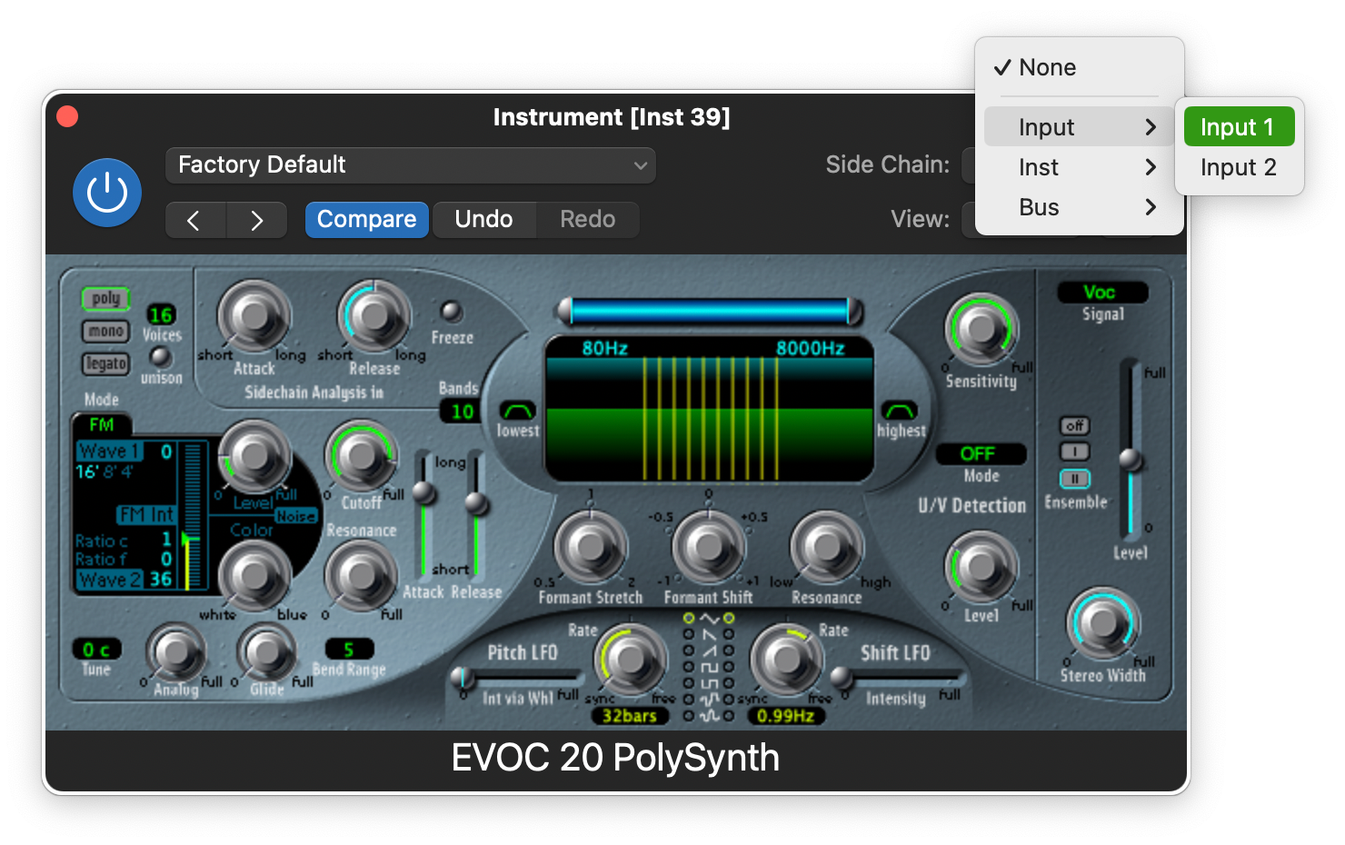Choose Input 2 in submenu
The height and width of the screenshot is (845, 1345).
click(x=1239, y=167)
